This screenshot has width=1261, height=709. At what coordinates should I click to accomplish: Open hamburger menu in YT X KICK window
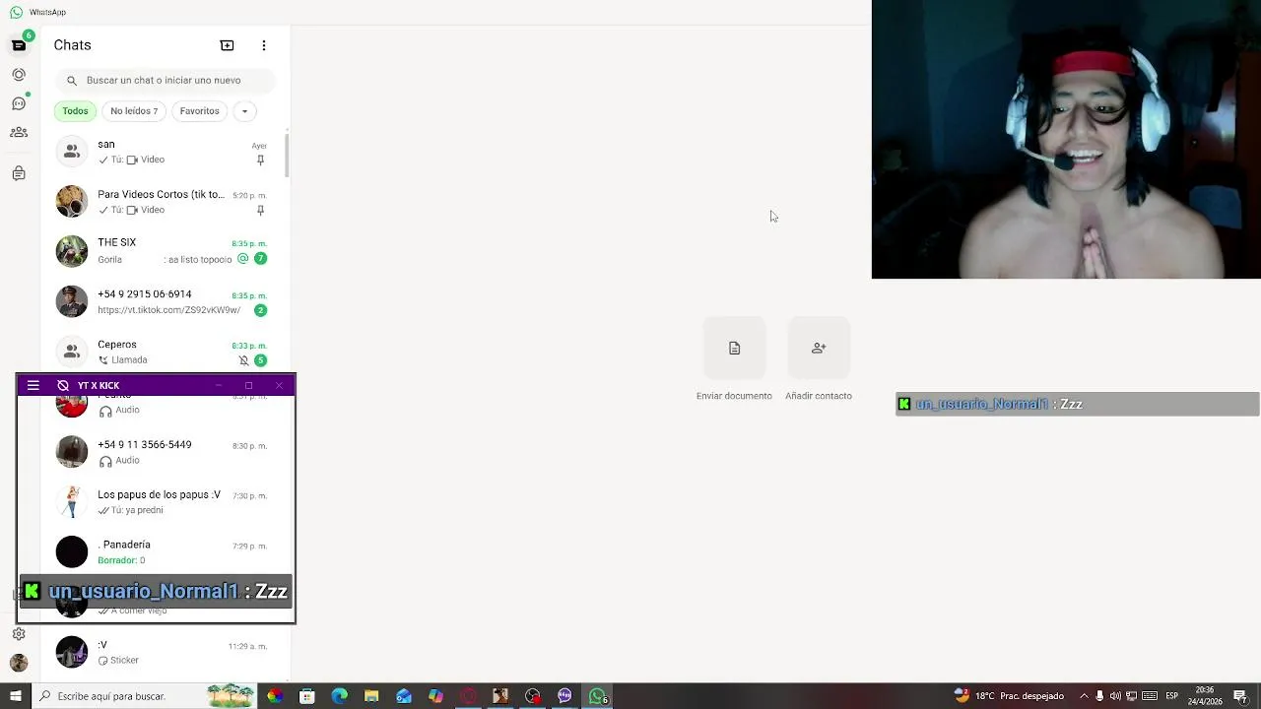click(x=33, y=386)
